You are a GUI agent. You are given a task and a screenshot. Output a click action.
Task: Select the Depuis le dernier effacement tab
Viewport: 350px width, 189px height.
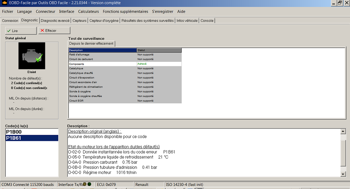91,43
